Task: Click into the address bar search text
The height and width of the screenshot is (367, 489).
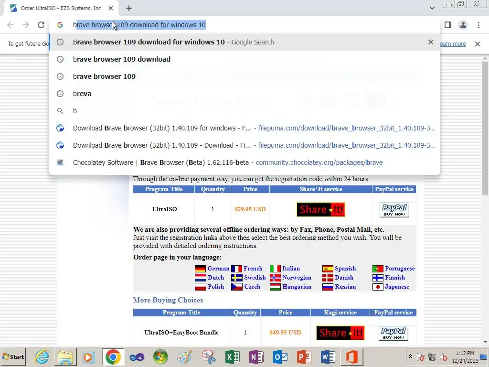Action: click(x=139, y=25)
